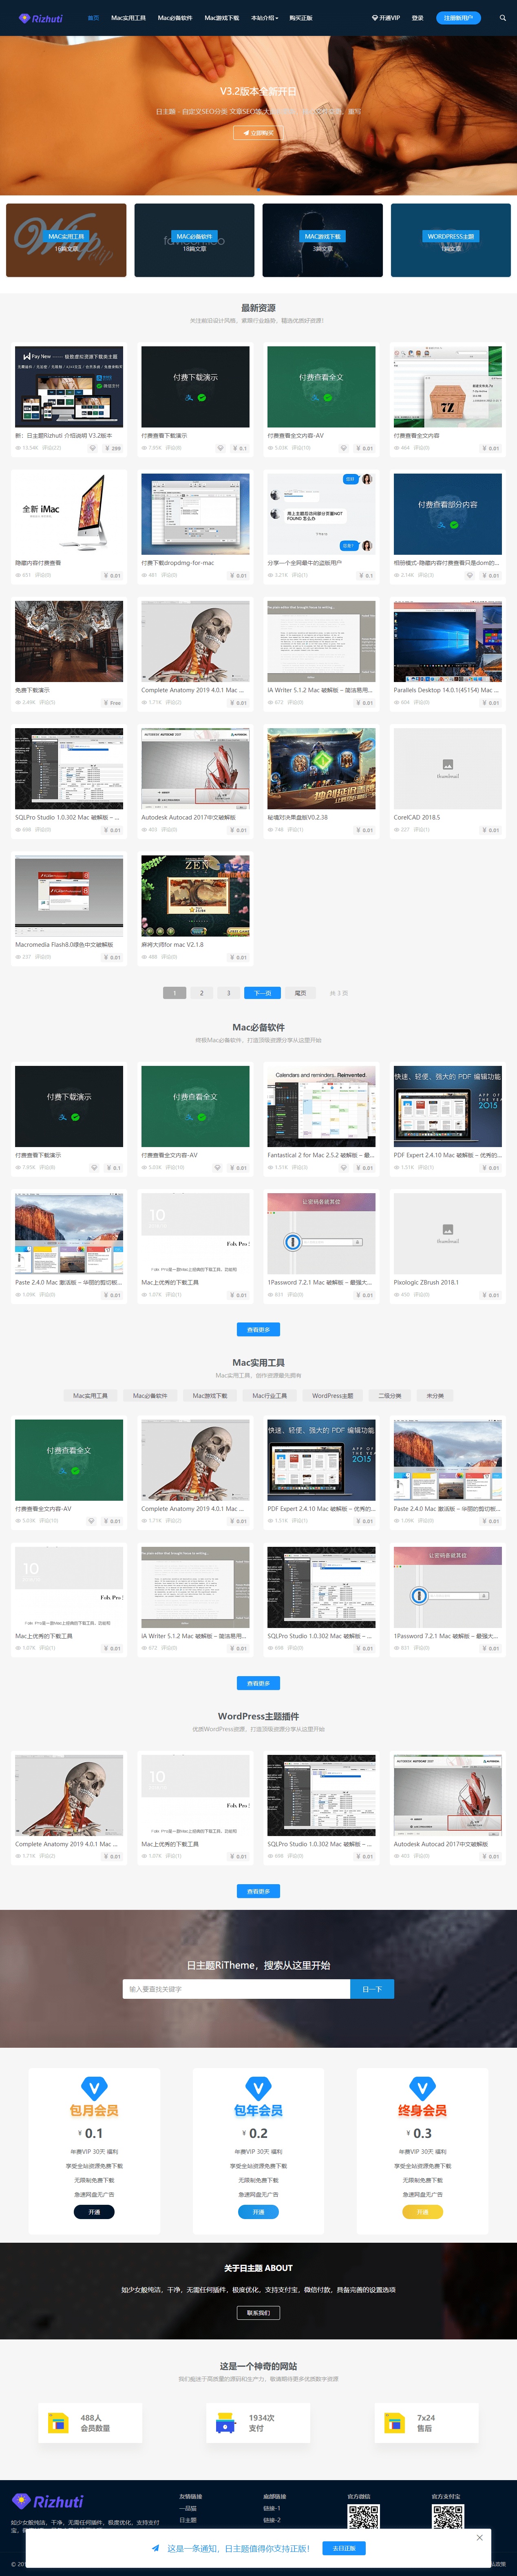Open the MAC必备软件 category card

[x=194, y=240]
